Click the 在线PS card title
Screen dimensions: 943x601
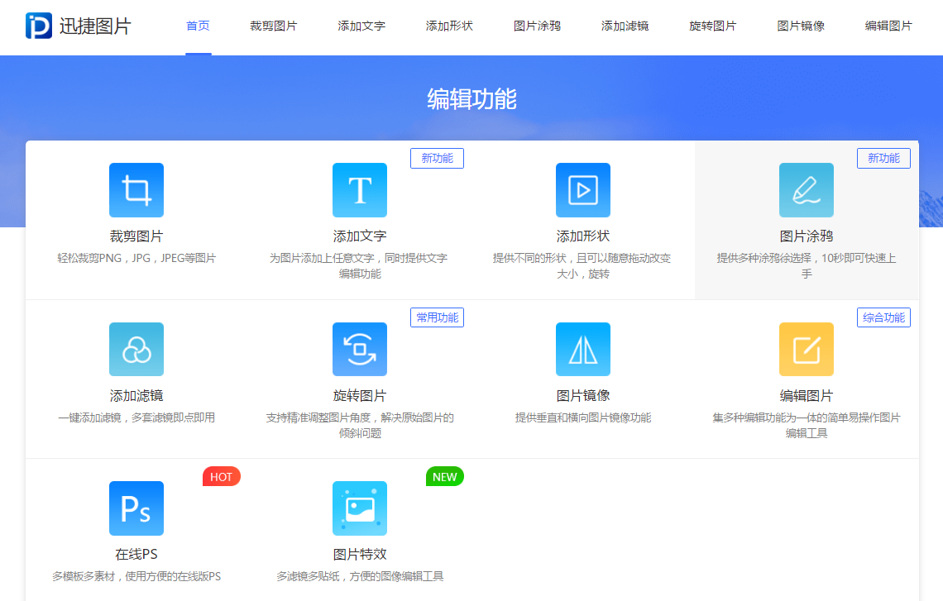136,554
